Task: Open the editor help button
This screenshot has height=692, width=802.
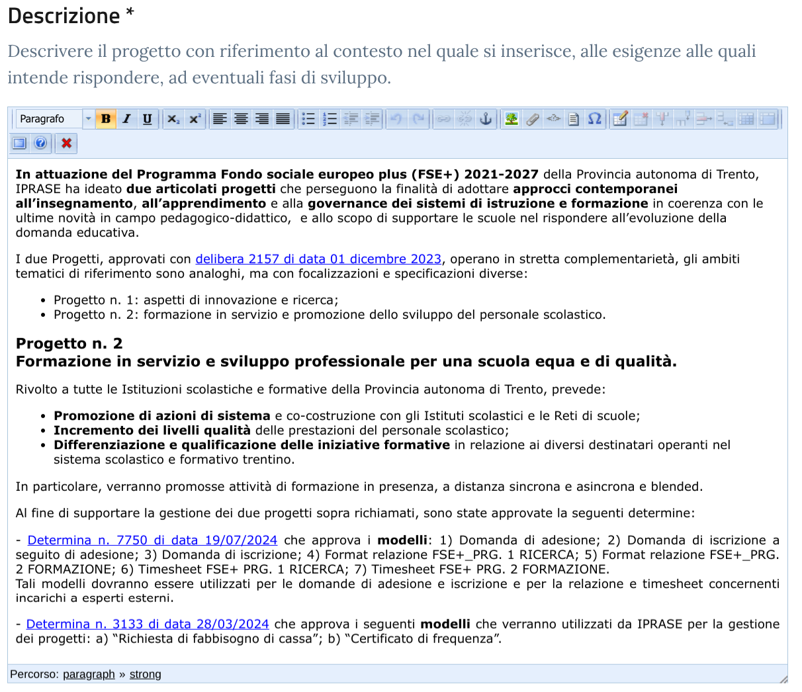Action: 40,143
